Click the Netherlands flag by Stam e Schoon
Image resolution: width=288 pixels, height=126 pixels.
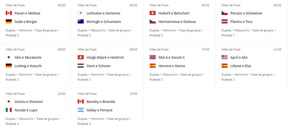81,66
